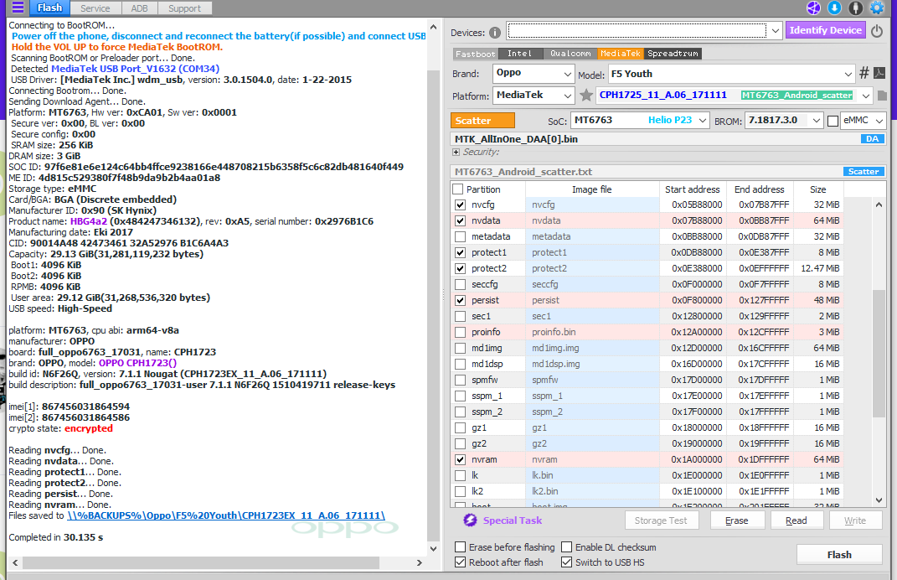The image size is (897, 580).
Task: Open the Model dropdown showing F5 Youth
Action: 731,74
